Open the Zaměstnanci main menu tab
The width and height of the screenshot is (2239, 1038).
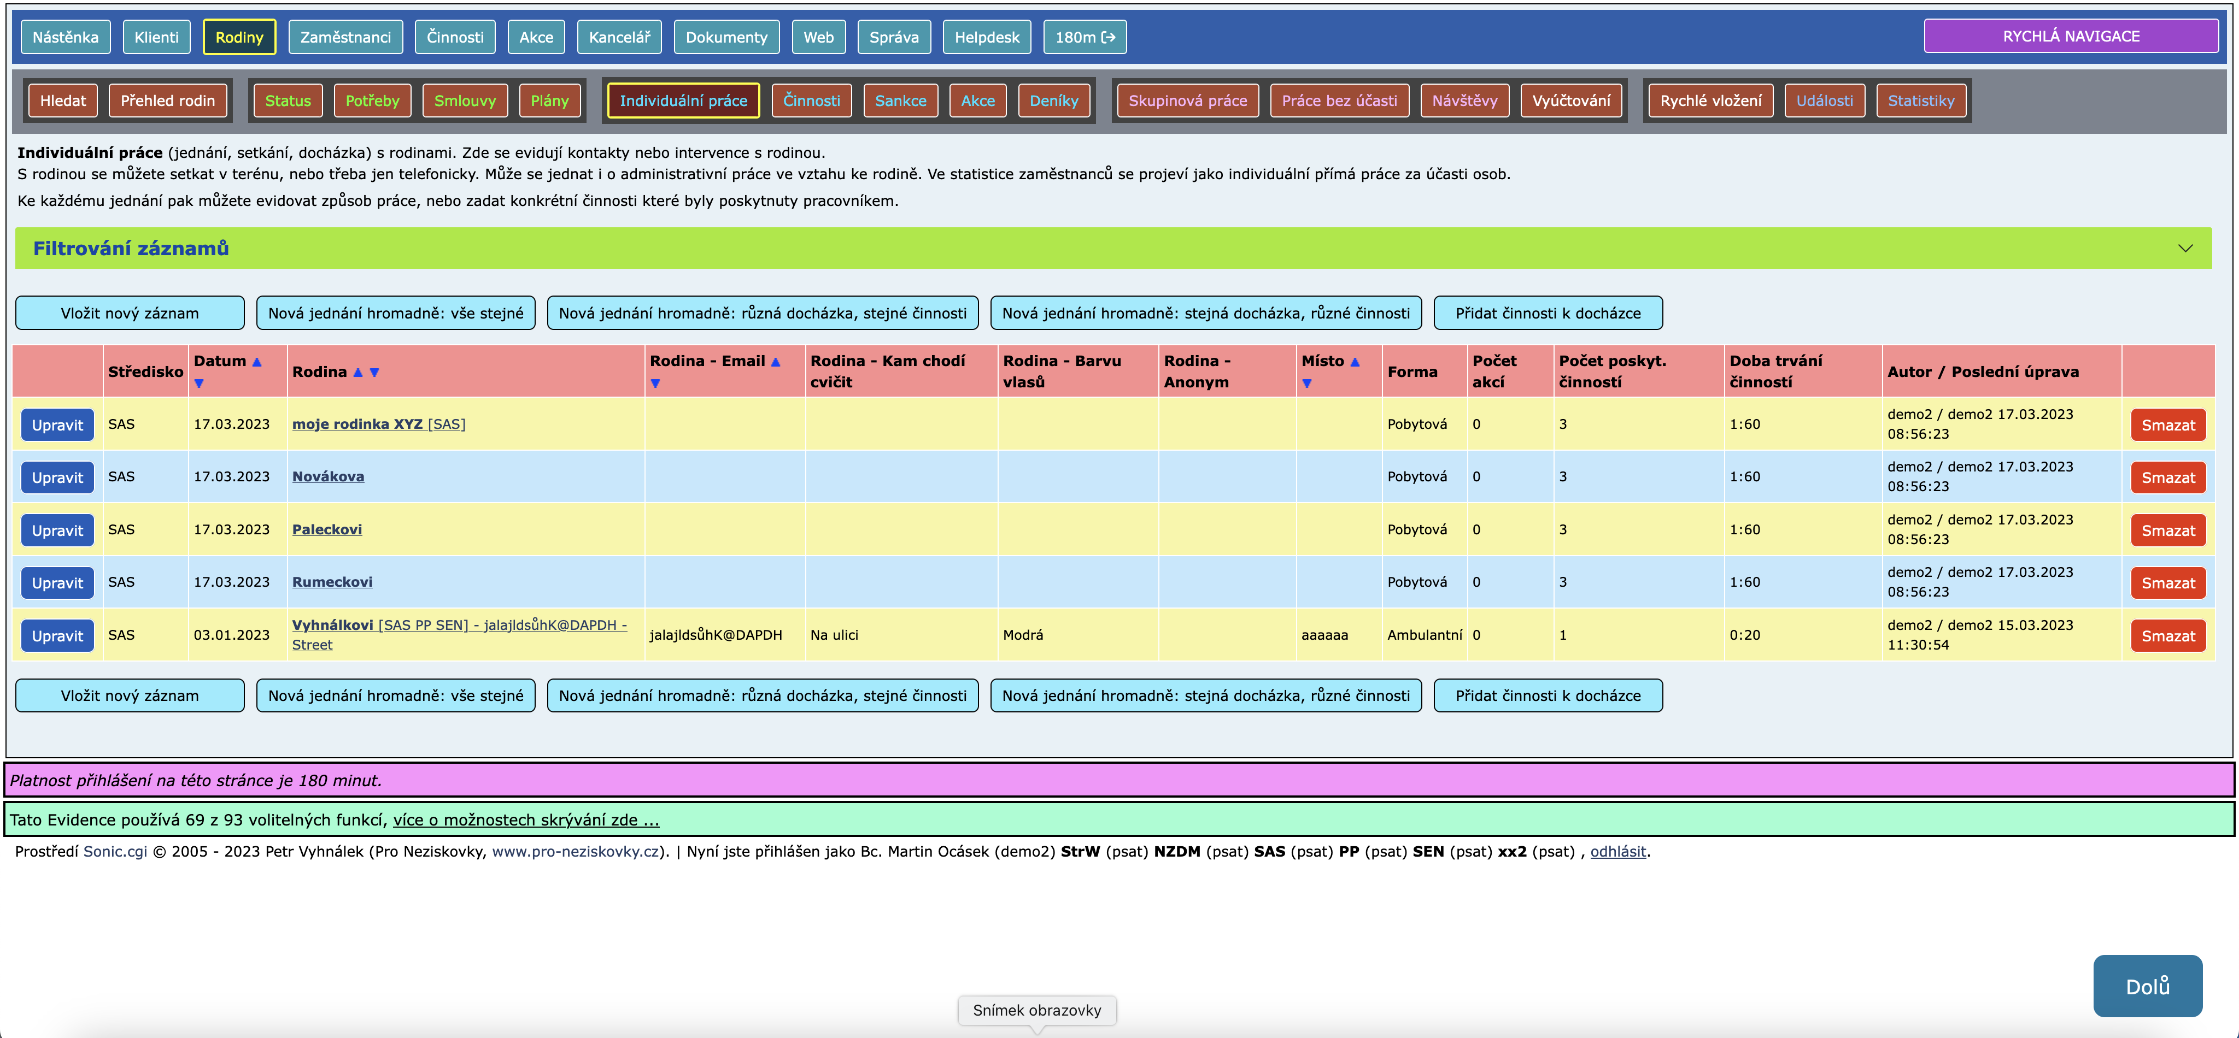[x=345, y=37]
